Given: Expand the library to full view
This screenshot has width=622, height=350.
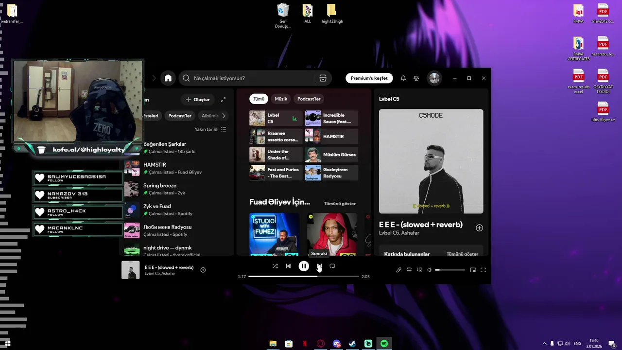Looking at the screenshot, I should click(x=223, y=100).
